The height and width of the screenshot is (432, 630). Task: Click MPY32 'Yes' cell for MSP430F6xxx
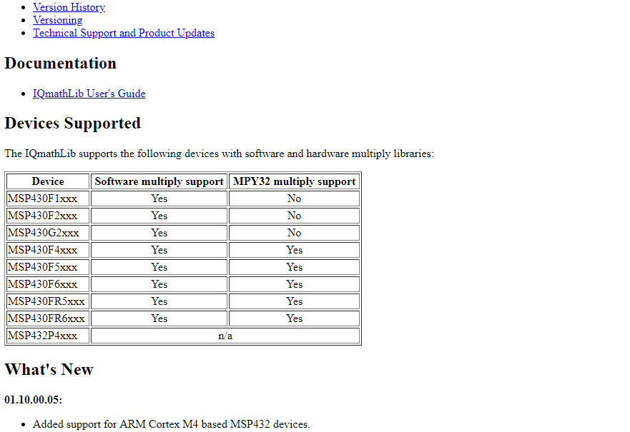pos(294,284)
